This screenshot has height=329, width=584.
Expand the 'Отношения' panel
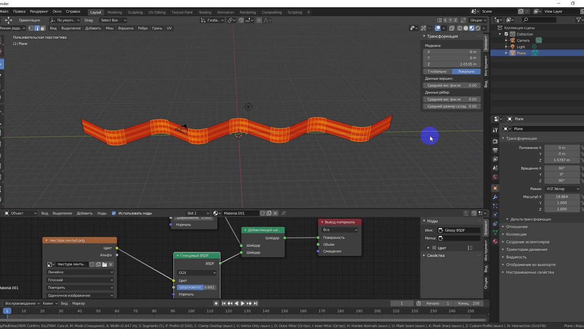click(x=516, y=227)
